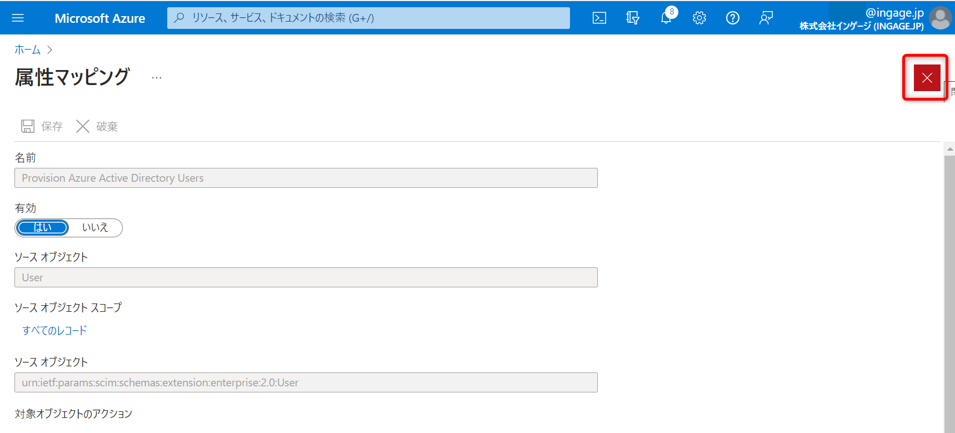The image size is (955, 433).
Task: Focus the resource search box
Action: click(x=368, y=18)
